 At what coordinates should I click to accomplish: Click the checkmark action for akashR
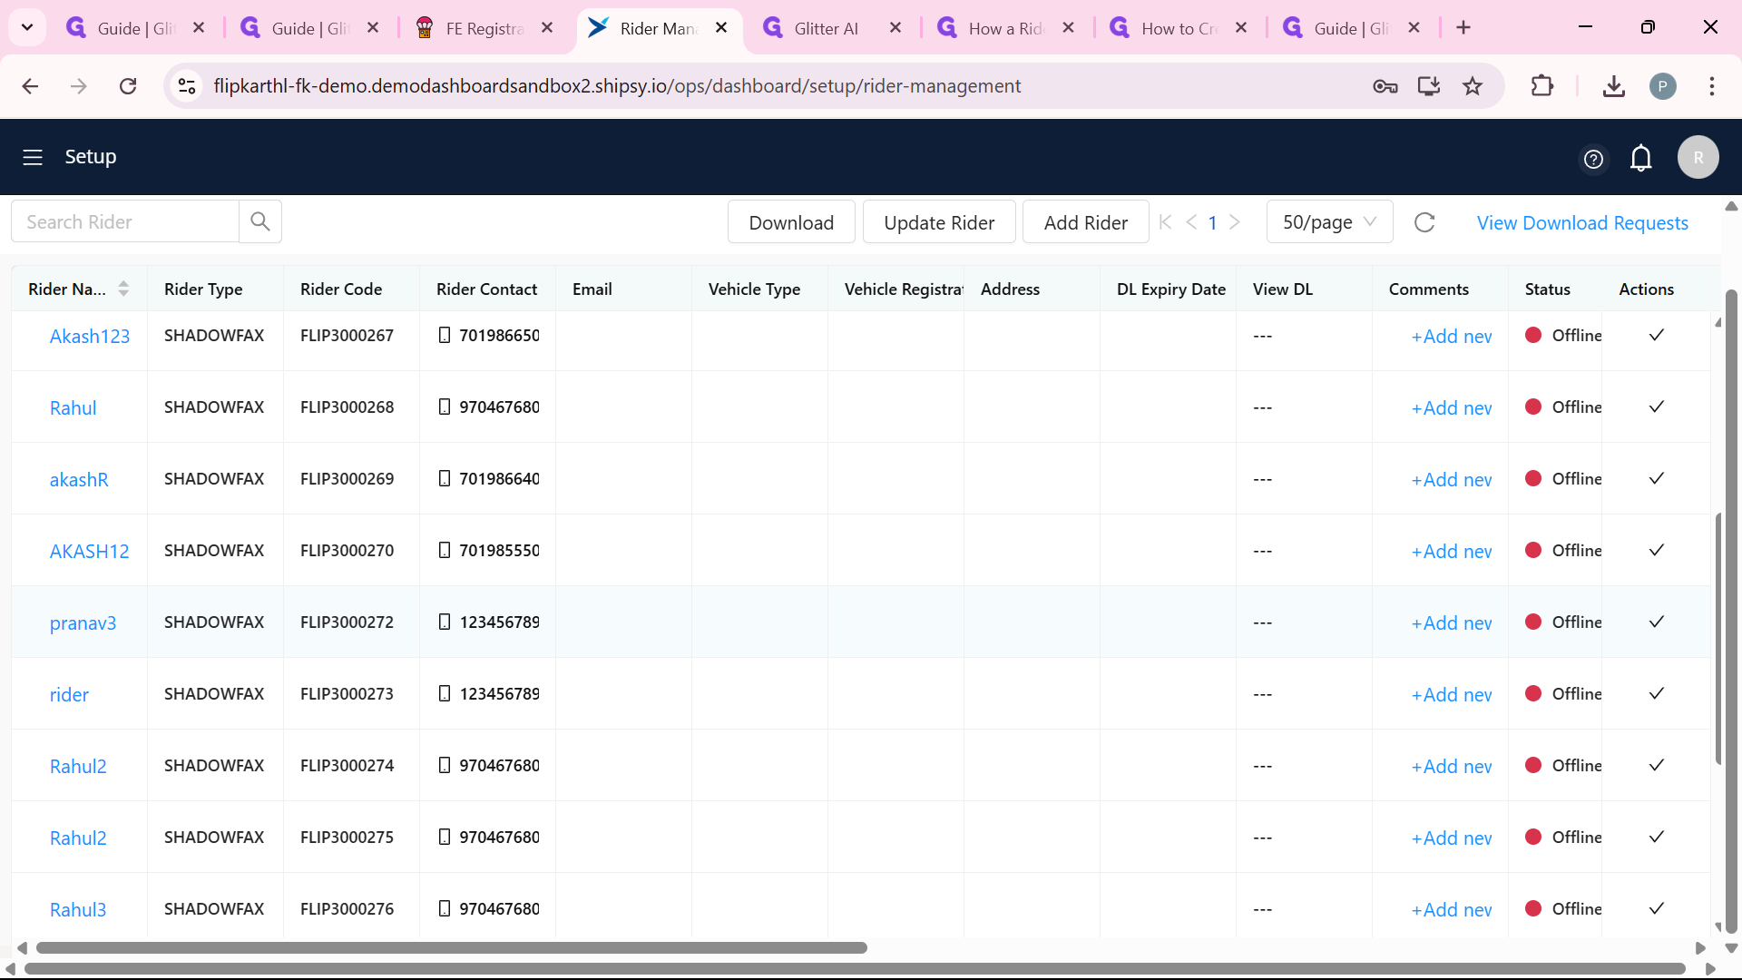(1657, 478)
